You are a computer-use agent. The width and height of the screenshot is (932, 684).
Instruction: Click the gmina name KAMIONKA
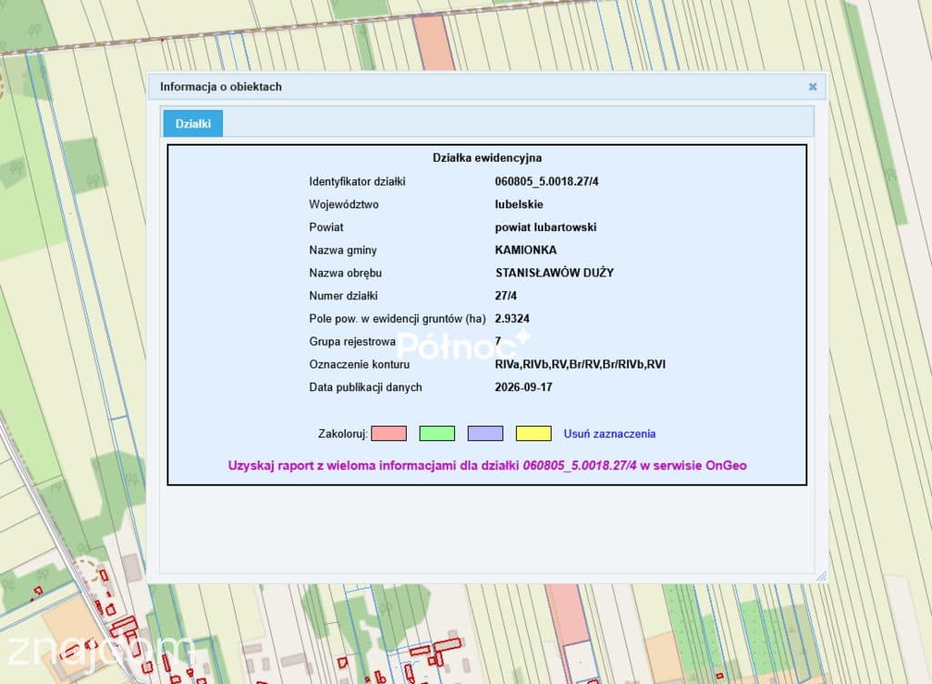point(525,250)
